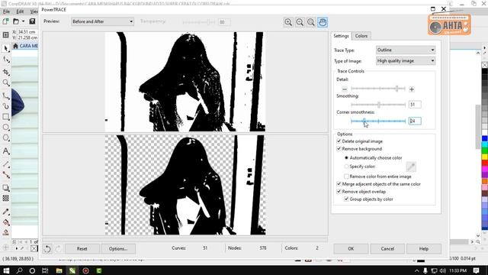Select Automatically choose color option
The height and width of the screenshot is (275, 488).
pos(346,158)
